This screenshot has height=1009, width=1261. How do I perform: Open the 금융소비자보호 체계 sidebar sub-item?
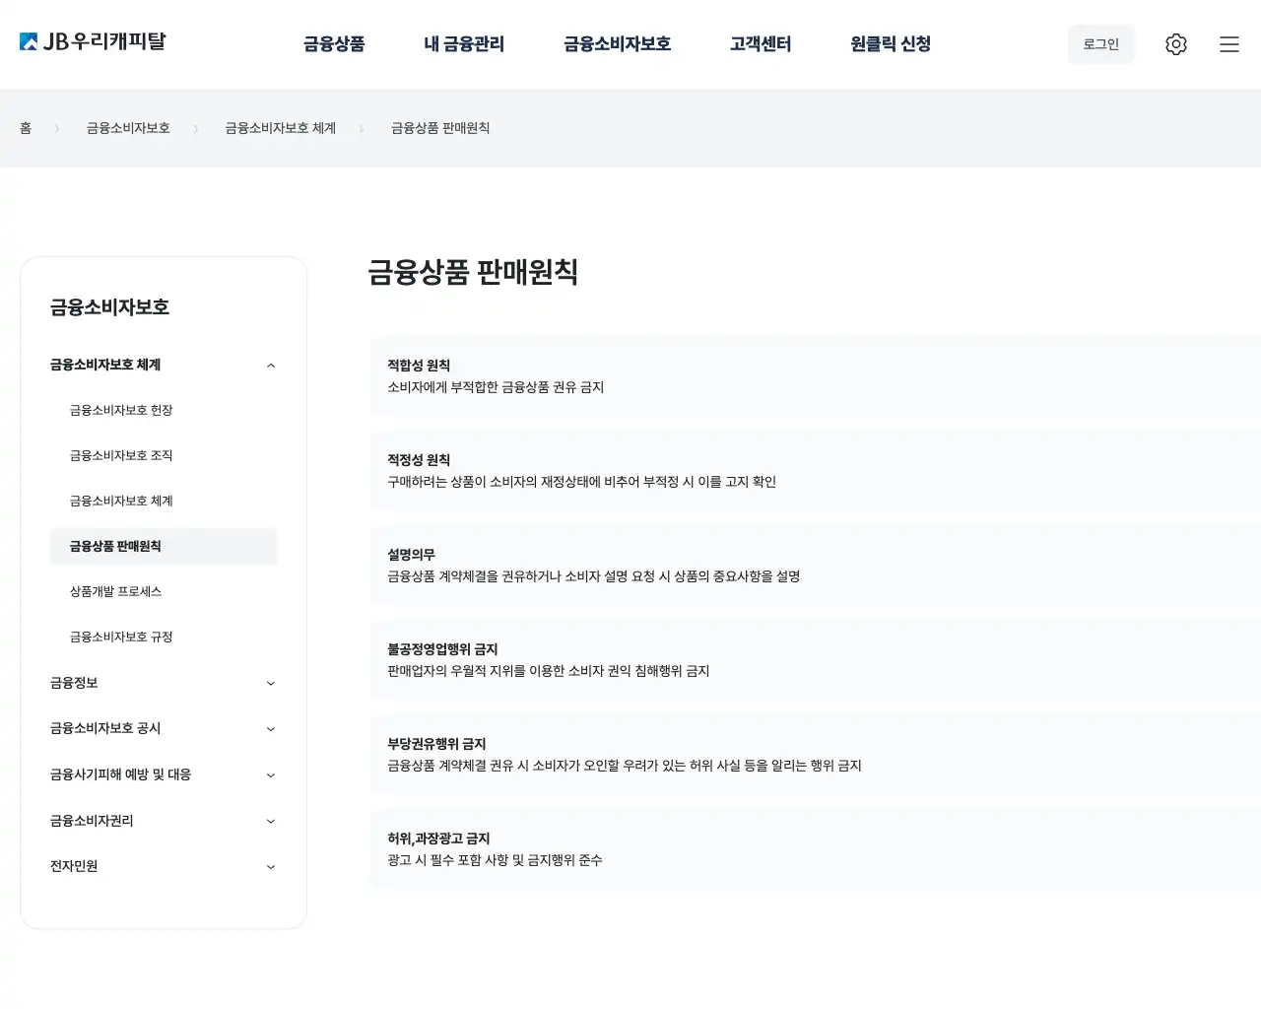tap(121, 501)
